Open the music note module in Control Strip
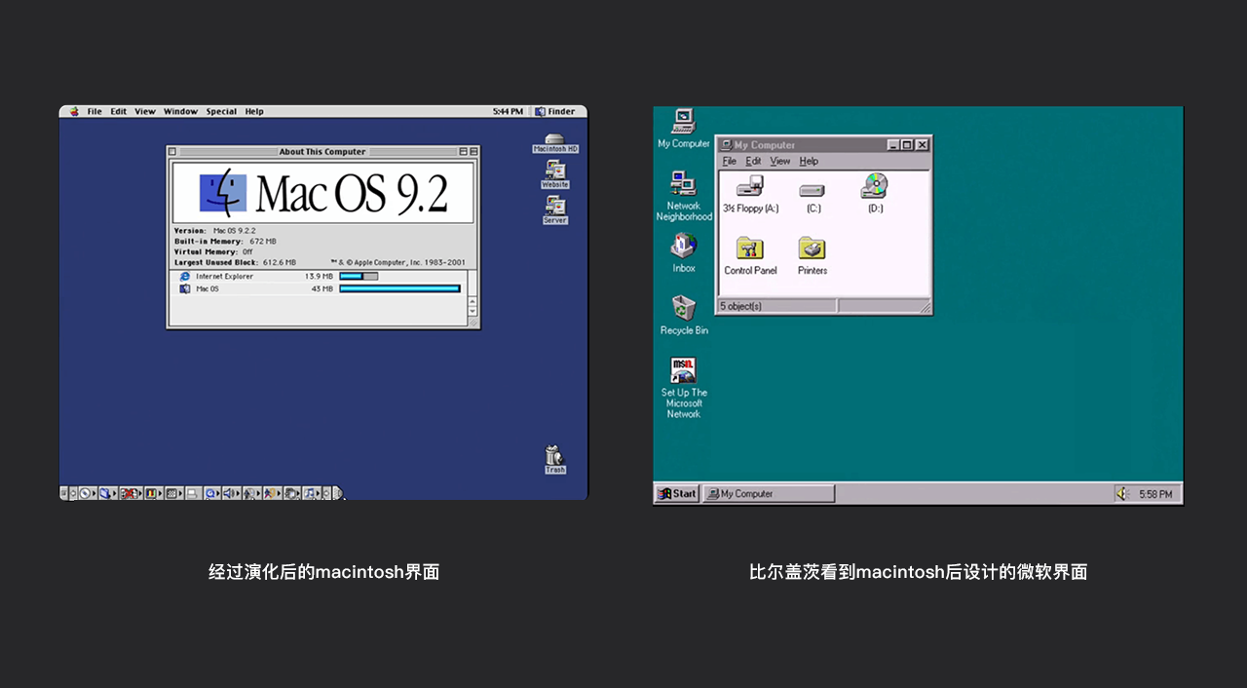This screenshot has height=688, width=1247. (312, 493)
